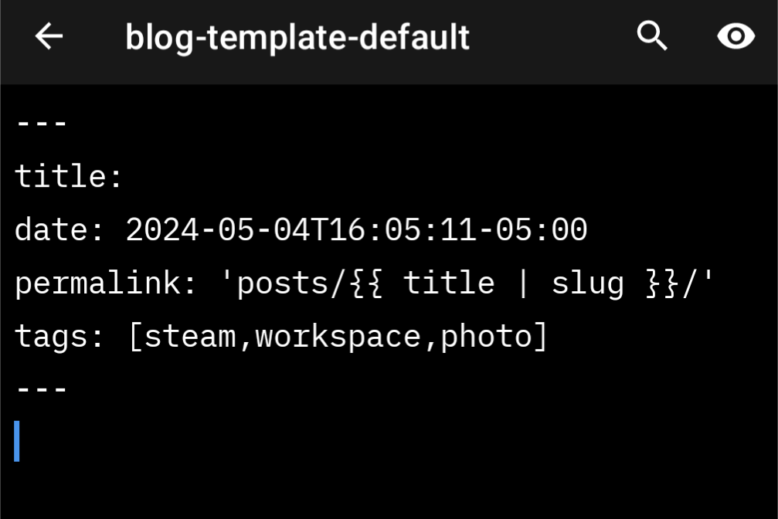Click the tags key text
The width and height of the screenshot is (778, 519).
pyautogui.click(x=52, y=337)
